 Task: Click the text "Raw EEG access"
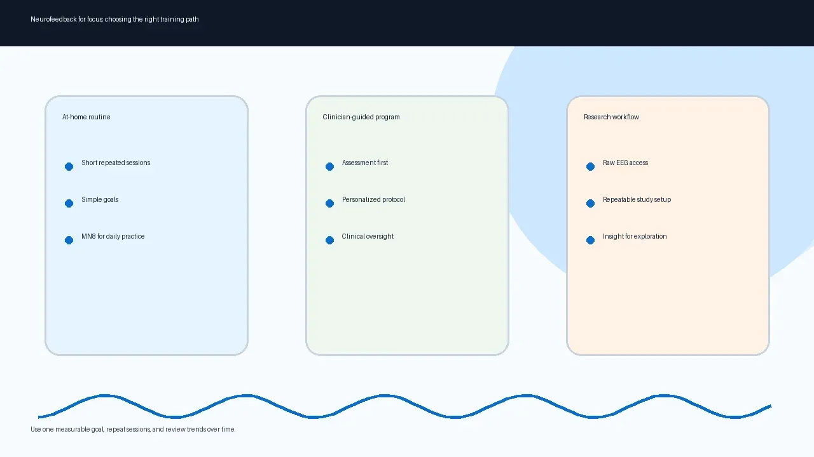[626, 162]
